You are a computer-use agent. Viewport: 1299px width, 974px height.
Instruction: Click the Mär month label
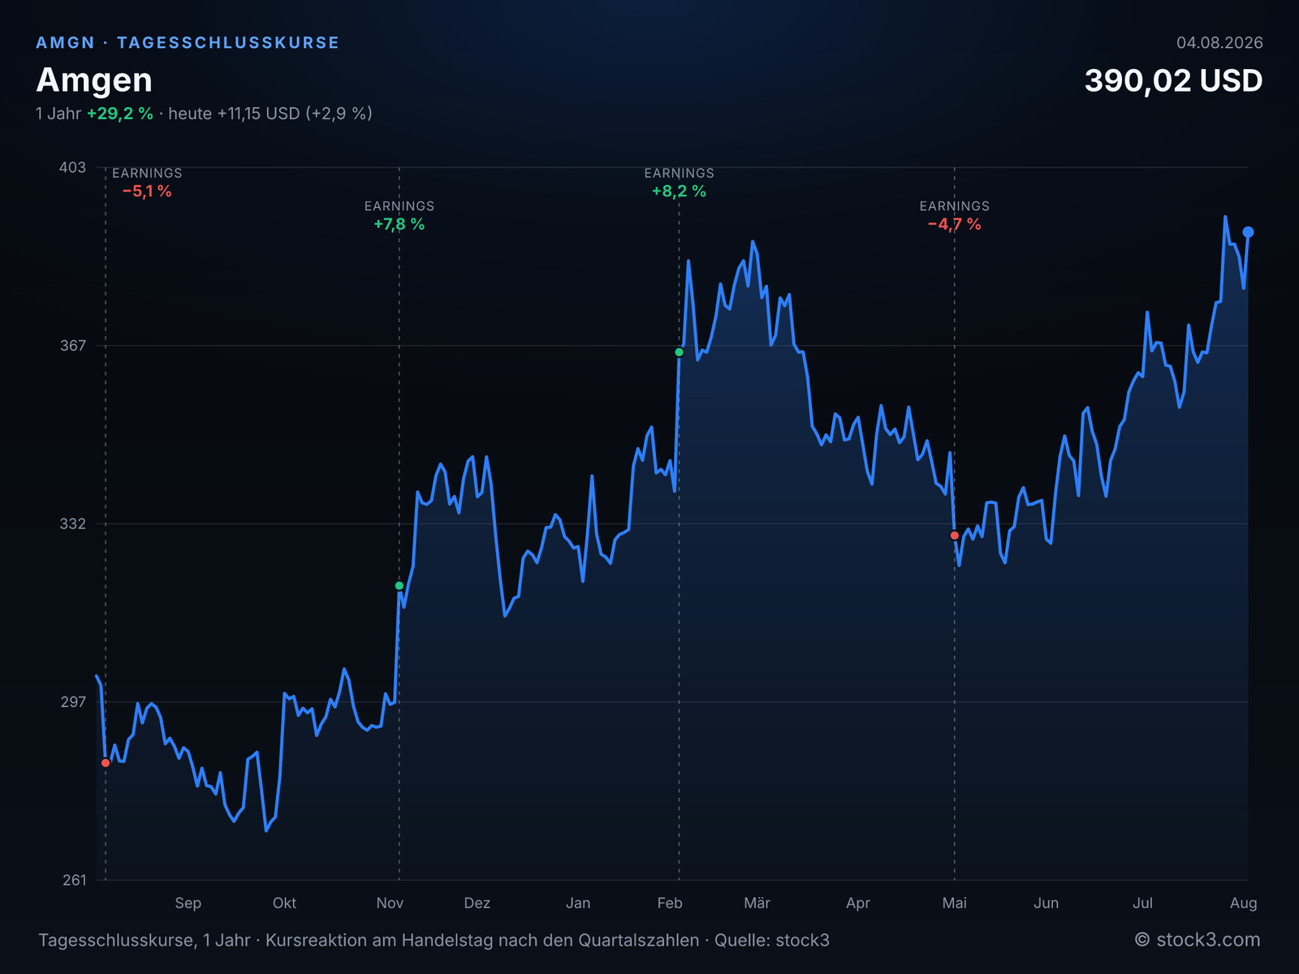point(757,903)
